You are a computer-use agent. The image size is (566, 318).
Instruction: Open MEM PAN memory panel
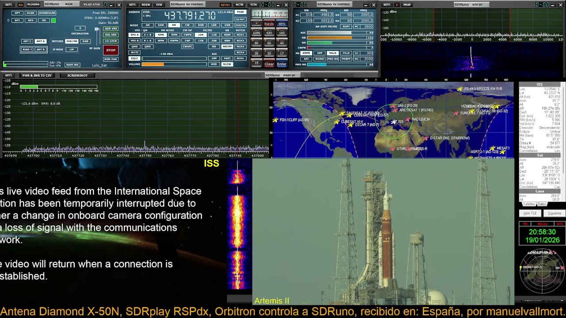pyautogui.click(x=111, y=59)
